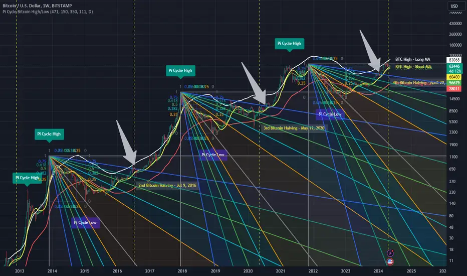
Task: Click the green 56679 price tag
Action: (454, 83)
